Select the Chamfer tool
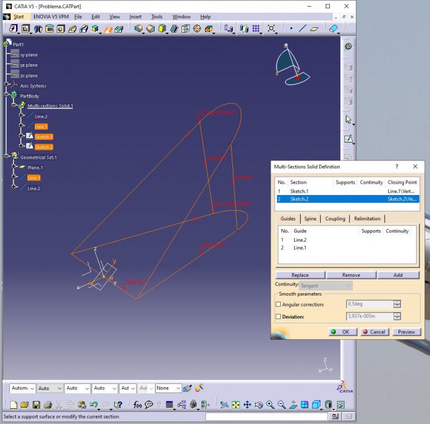 click(150, 28)
